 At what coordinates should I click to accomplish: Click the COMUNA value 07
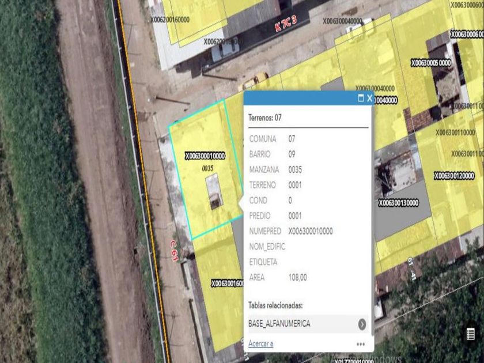292,139
